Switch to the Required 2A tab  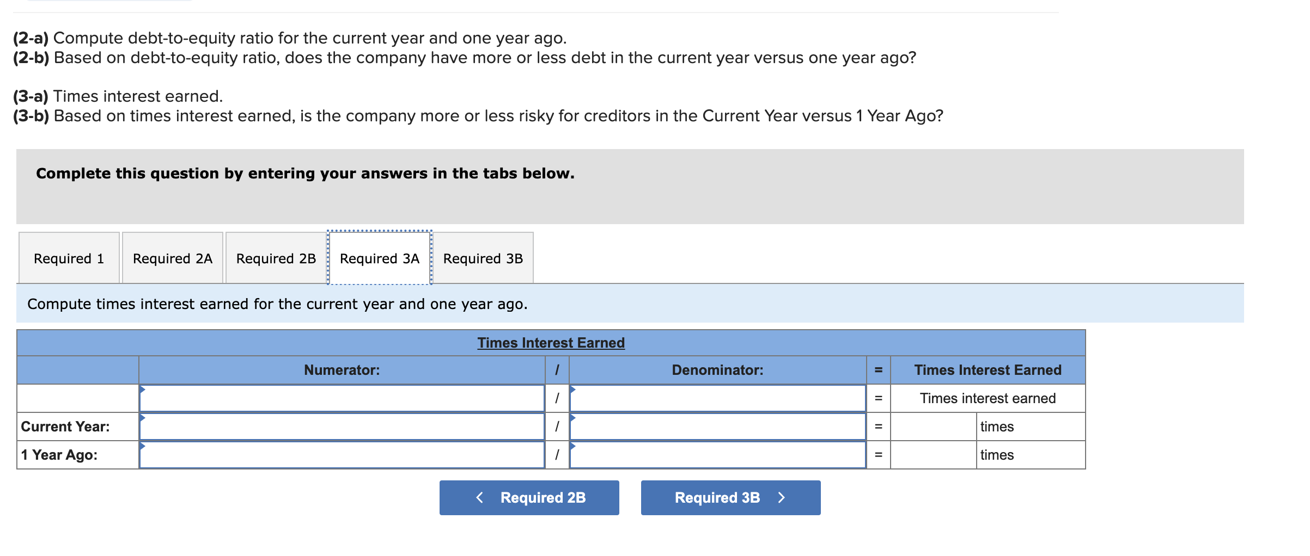coord(173,258)
